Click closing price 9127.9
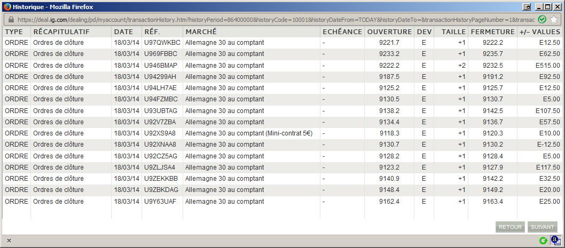Screen dimensions: 565x248 click(493, 167)
